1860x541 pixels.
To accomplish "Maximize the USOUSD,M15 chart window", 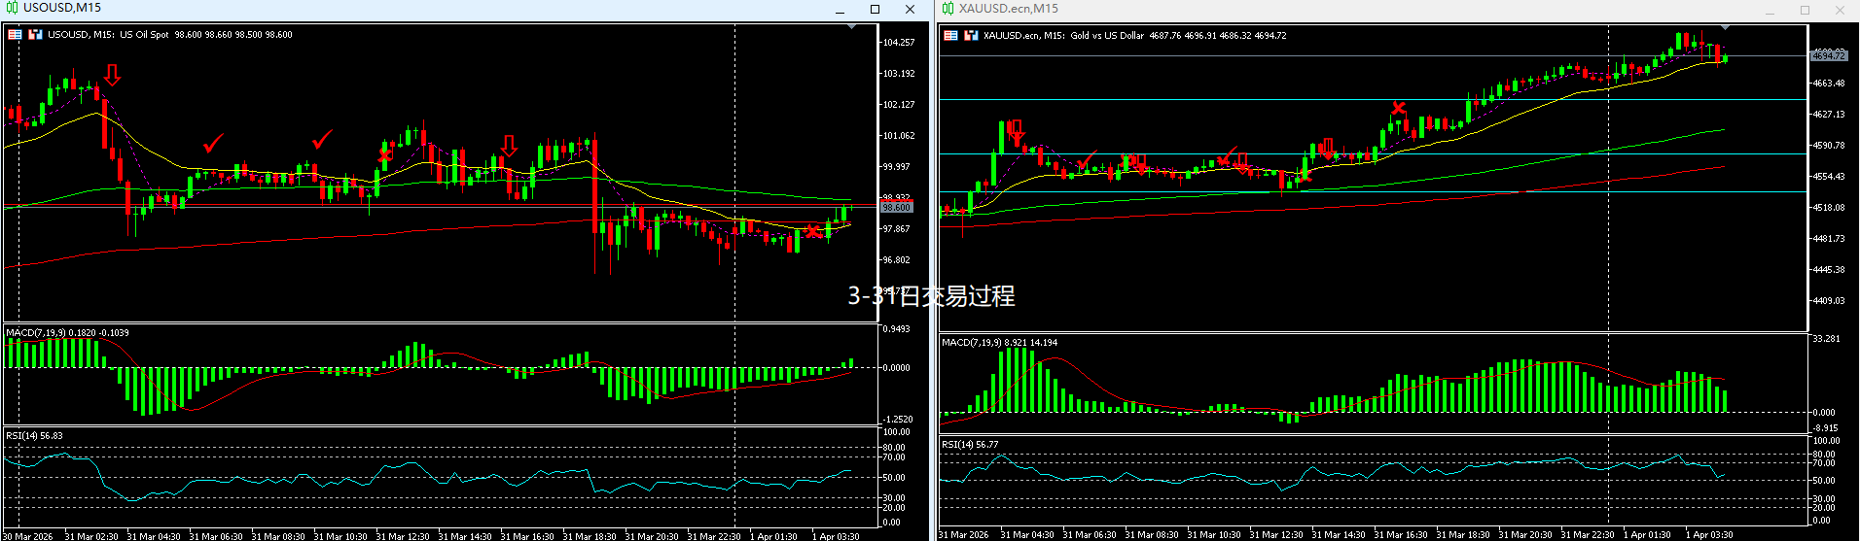I will 875,9.
